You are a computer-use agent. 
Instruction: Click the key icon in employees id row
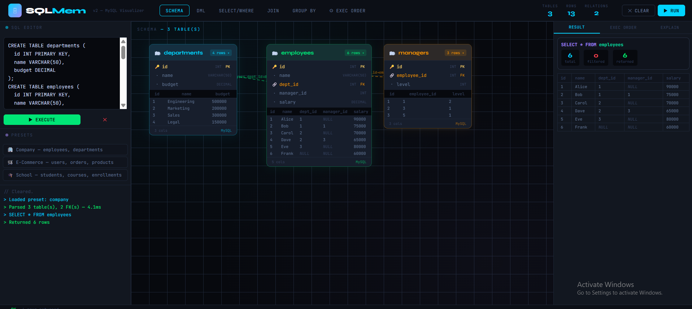tap(275, 67)
